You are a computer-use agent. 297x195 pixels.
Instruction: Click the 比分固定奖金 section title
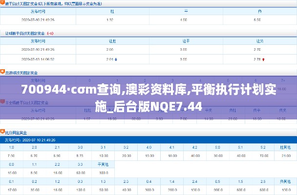(x=16, y=133)
